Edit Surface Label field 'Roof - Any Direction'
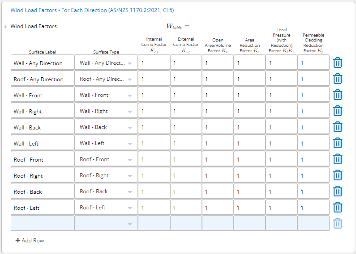Screen dimensions: 356x254 pyautogui.click(x=43, y=78)
